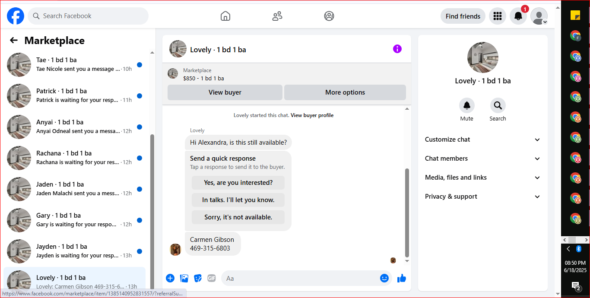This screenshot has height=298, width=590.
Task: Click the chat scroll-down arrow
Action: tap(407, 261)
